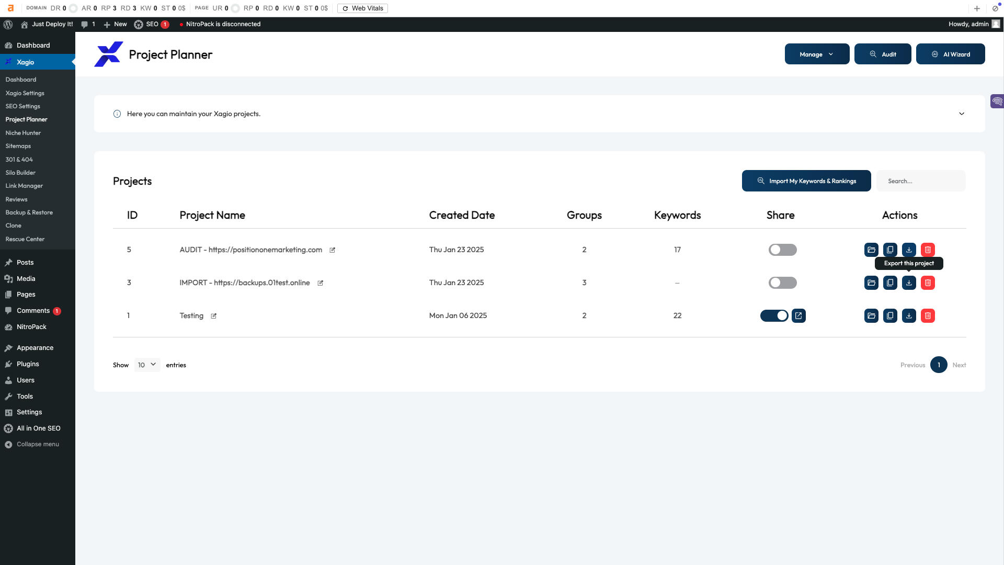
Task: Open Comments in the sidebar
Action: pos(33,311)
